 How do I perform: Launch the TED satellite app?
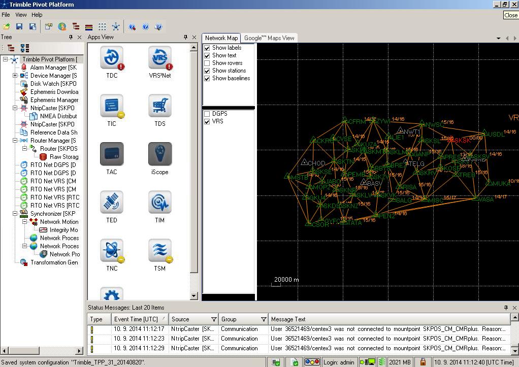click(x=112, y=202)
